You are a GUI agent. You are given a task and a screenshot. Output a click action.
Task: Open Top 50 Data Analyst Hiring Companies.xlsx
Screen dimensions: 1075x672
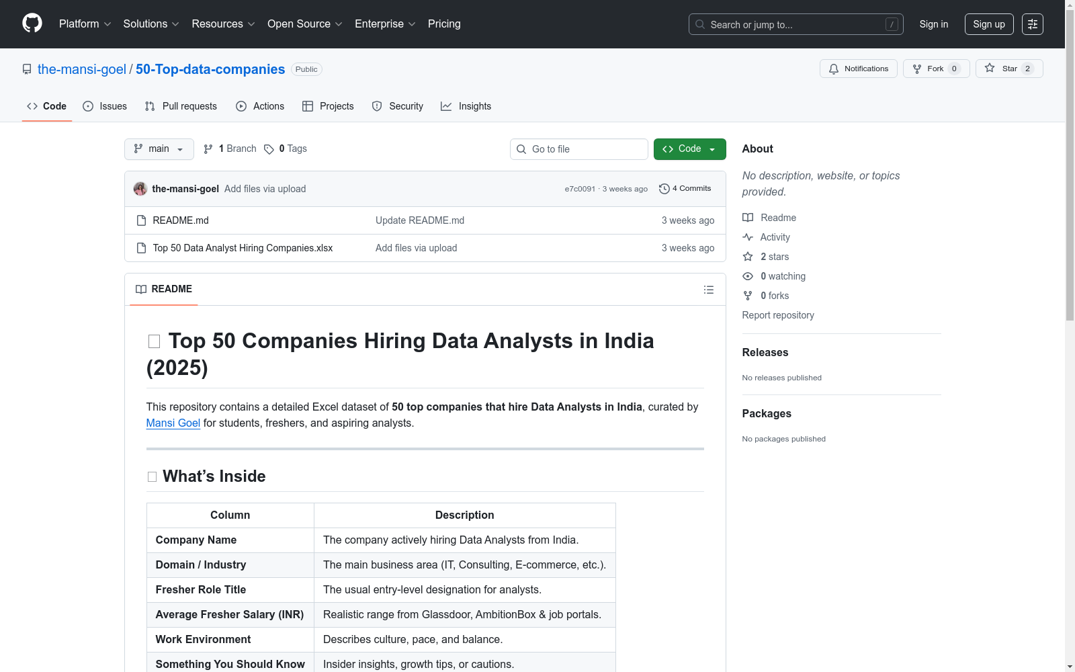click(x=243, y=248)
